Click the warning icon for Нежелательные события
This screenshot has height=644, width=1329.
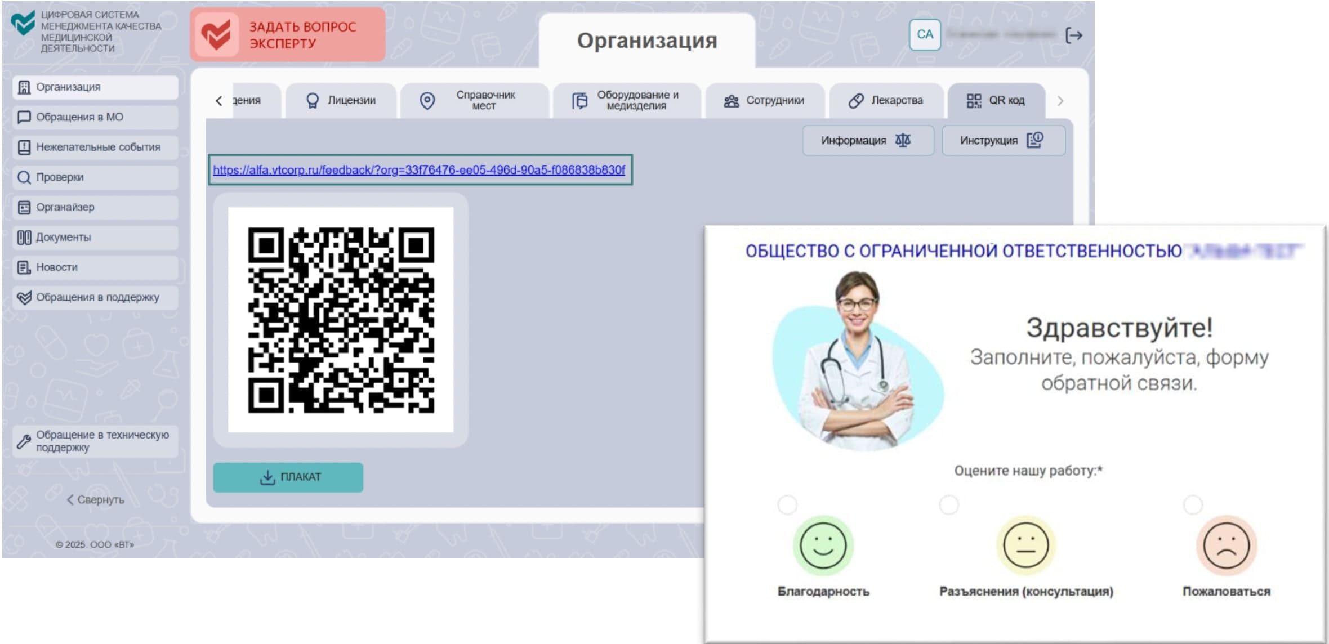pyautogui.click(x=24, y=147)
